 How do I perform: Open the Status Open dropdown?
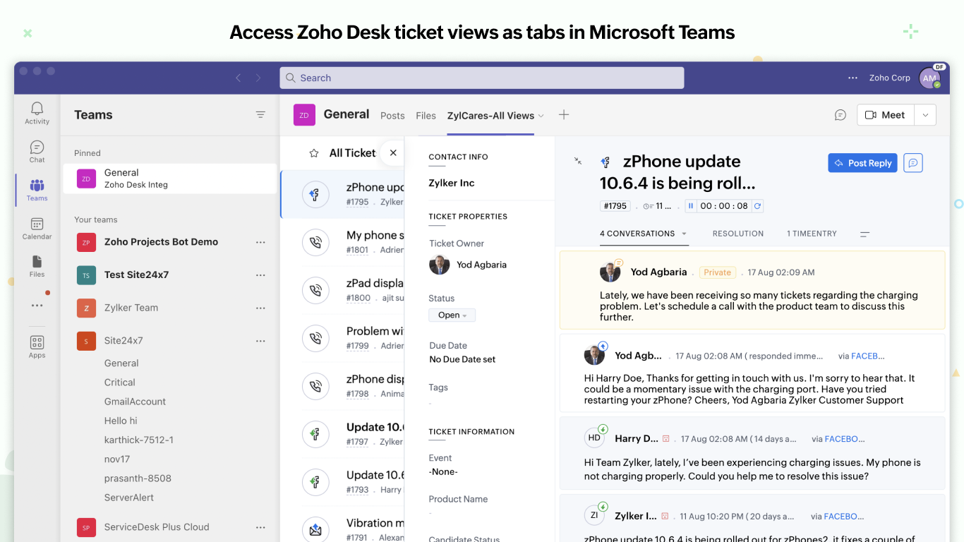452,315
